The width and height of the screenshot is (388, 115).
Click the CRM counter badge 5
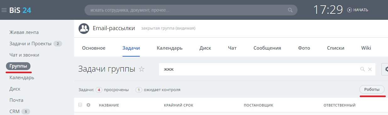coord(26,112)
